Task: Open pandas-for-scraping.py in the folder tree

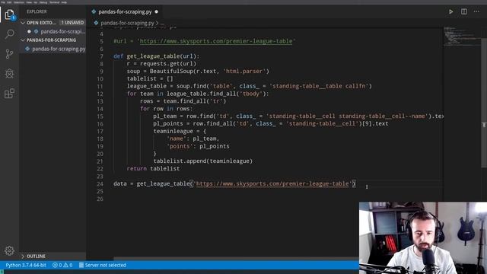Action: [x=59, y=49]
